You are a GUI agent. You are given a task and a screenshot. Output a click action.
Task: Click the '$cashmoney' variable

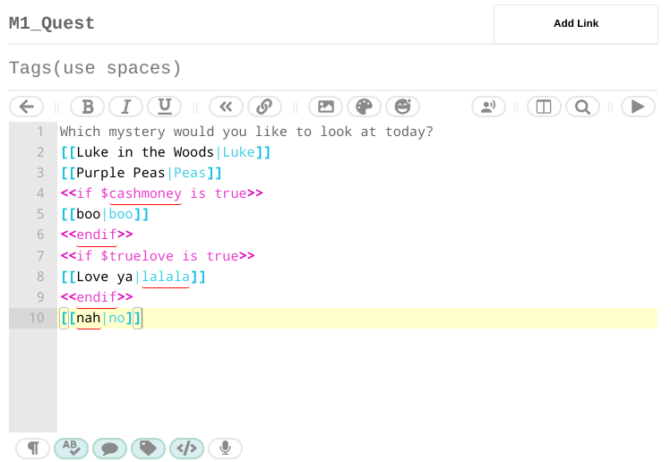(141, 193)
